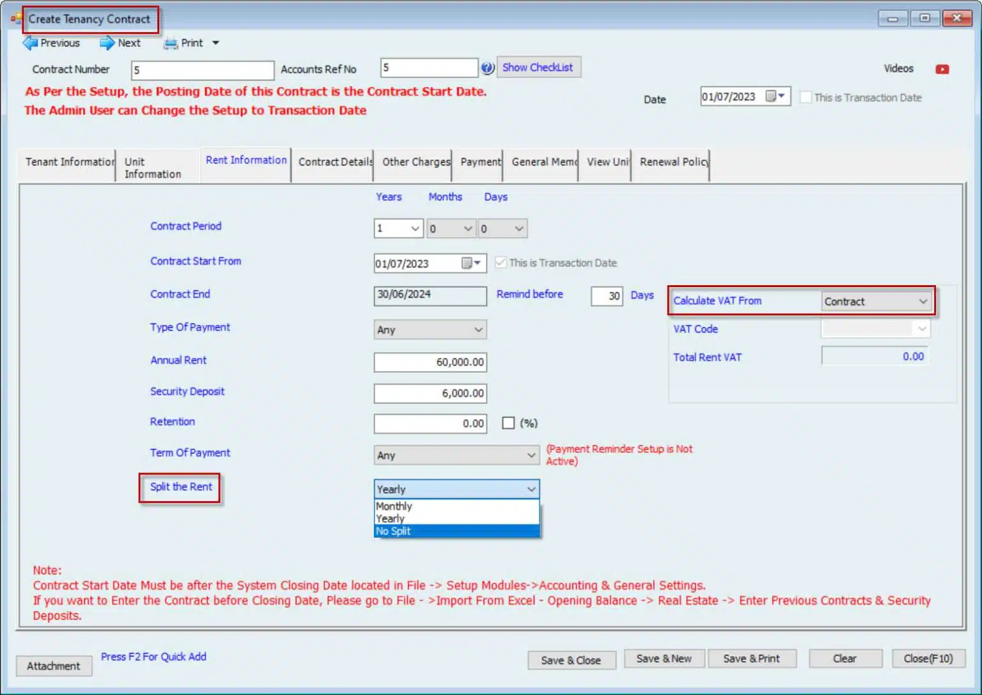982x695 pixels.
Task: Select Monthly in the Split the Rent list
Action: click(394, 506)
